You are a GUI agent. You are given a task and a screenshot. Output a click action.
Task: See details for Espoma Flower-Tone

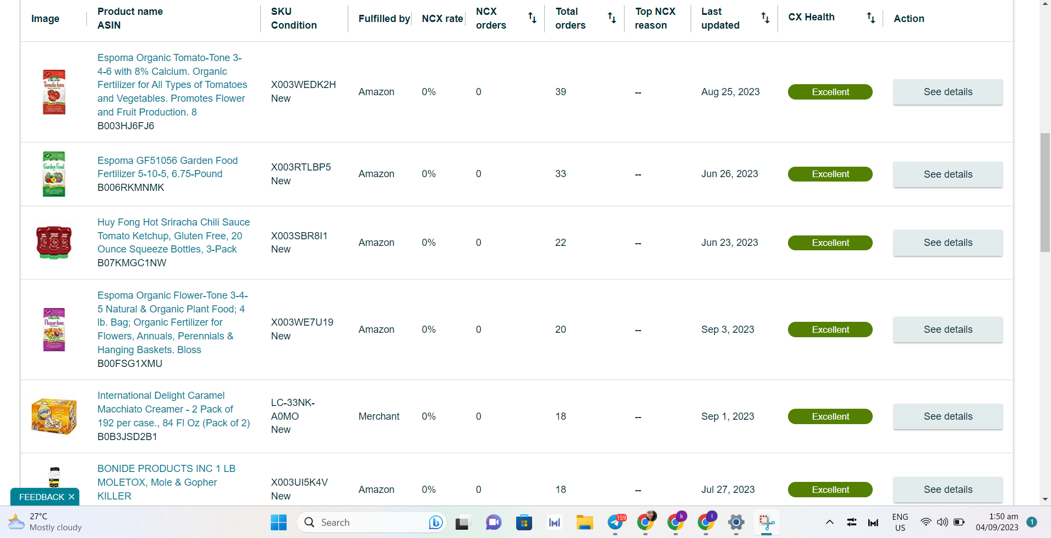coord(948,330)
